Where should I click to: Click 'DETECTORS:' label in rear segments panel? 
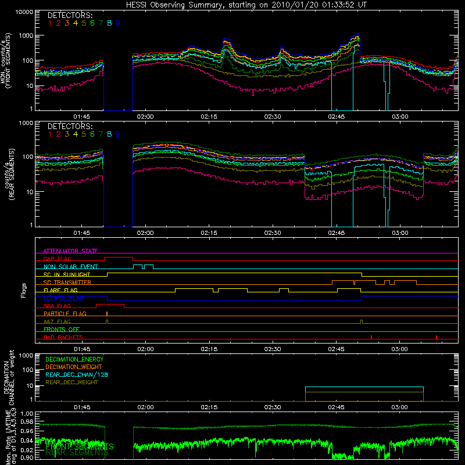click(x=70, y=126)
